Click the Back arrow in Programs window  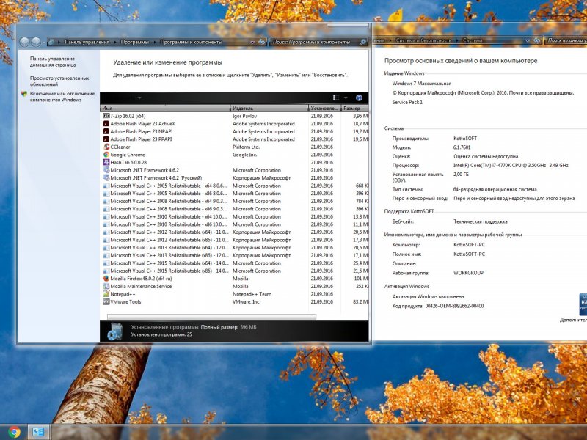pos(25,42)
